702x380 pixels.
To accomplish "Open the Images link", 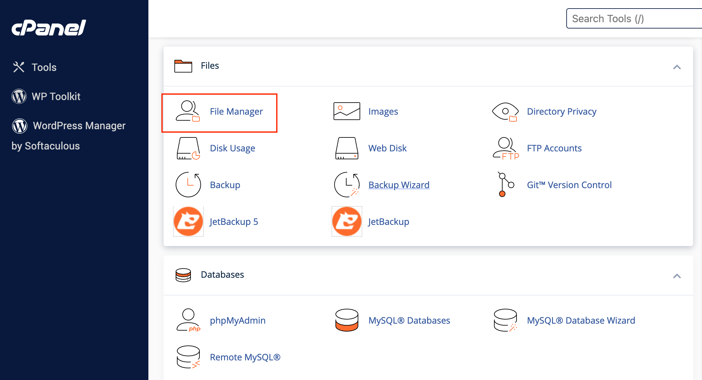I will (x=383, y=111).
